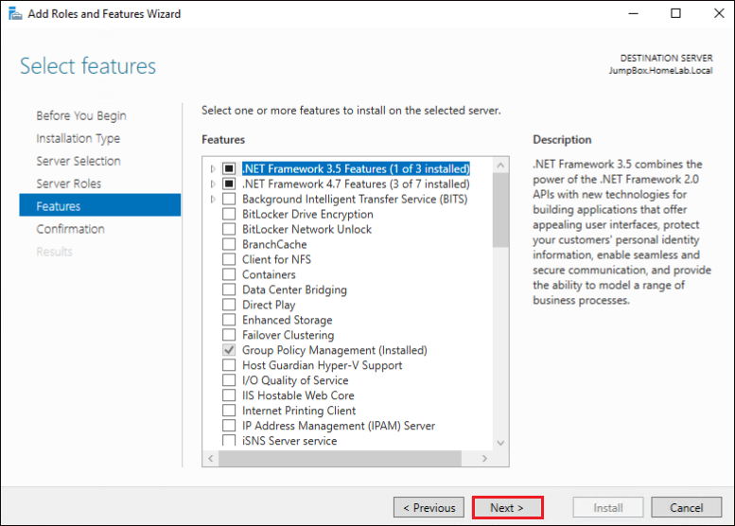Select the Containers label text
This screenshot has width=735, height=526.
coord(269,274)
